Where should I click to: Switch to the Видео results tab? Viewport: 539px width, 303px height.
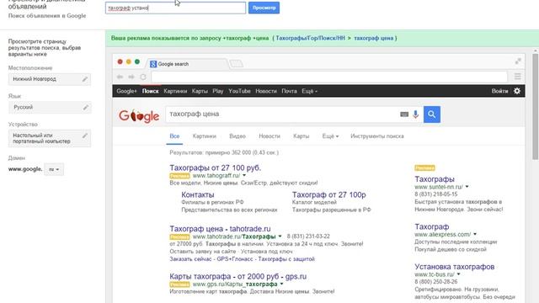pos(237,136)
